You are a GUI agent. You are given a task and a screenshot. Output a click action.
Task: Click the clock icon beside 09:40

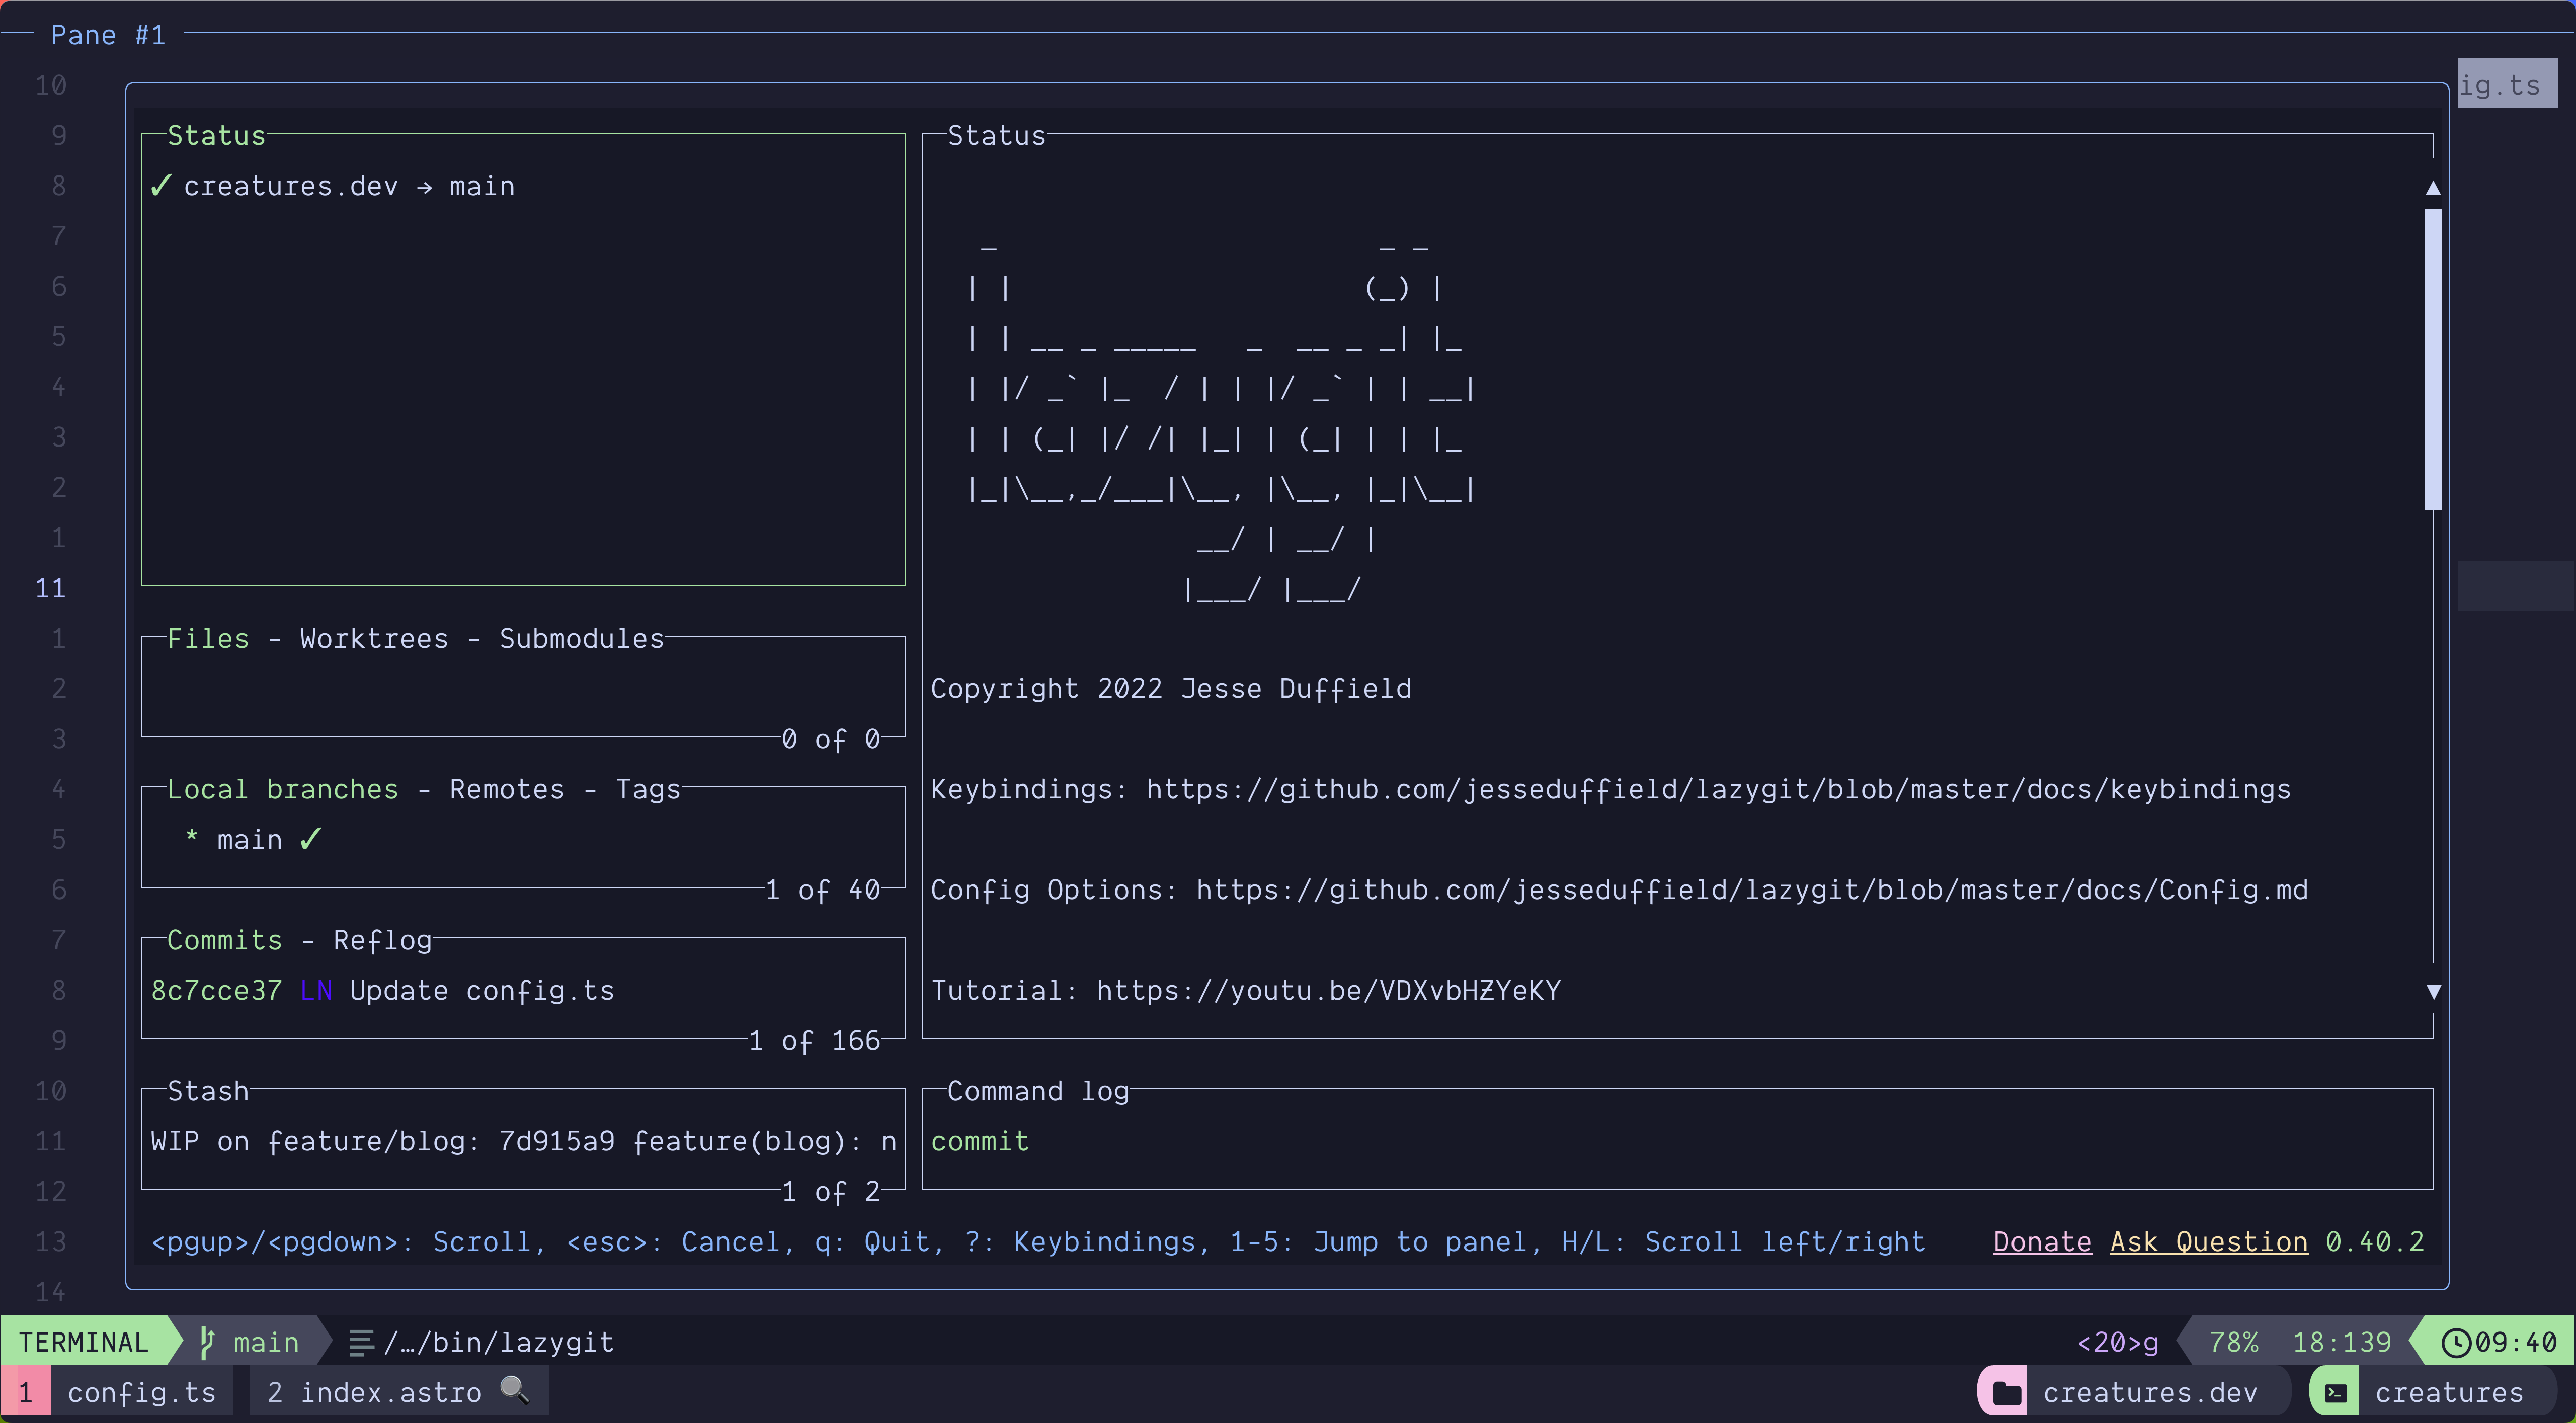2455,1342
